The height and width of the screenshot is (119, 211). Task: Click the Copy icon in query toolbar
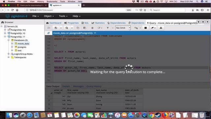[78, 28]
